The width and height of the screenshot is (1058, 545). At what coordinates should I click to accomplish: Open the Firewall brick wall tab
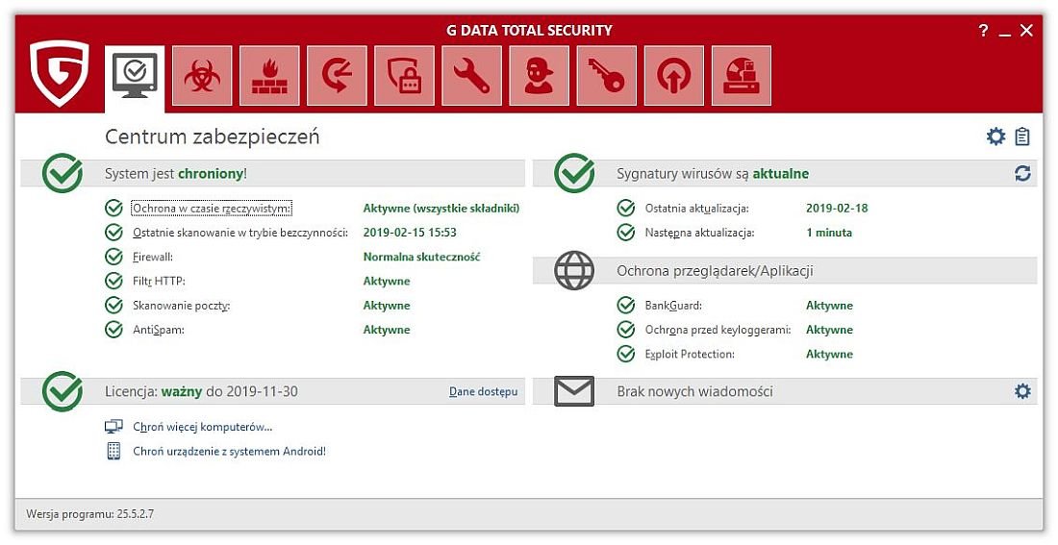269,76
